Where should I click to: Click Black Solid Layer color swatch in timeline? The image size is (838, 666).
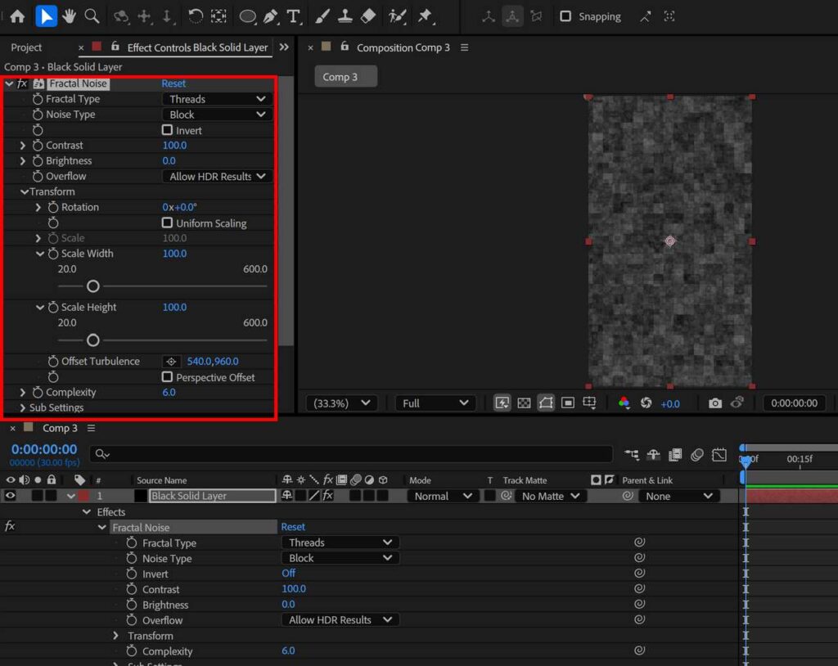click(x=84, y=496)
